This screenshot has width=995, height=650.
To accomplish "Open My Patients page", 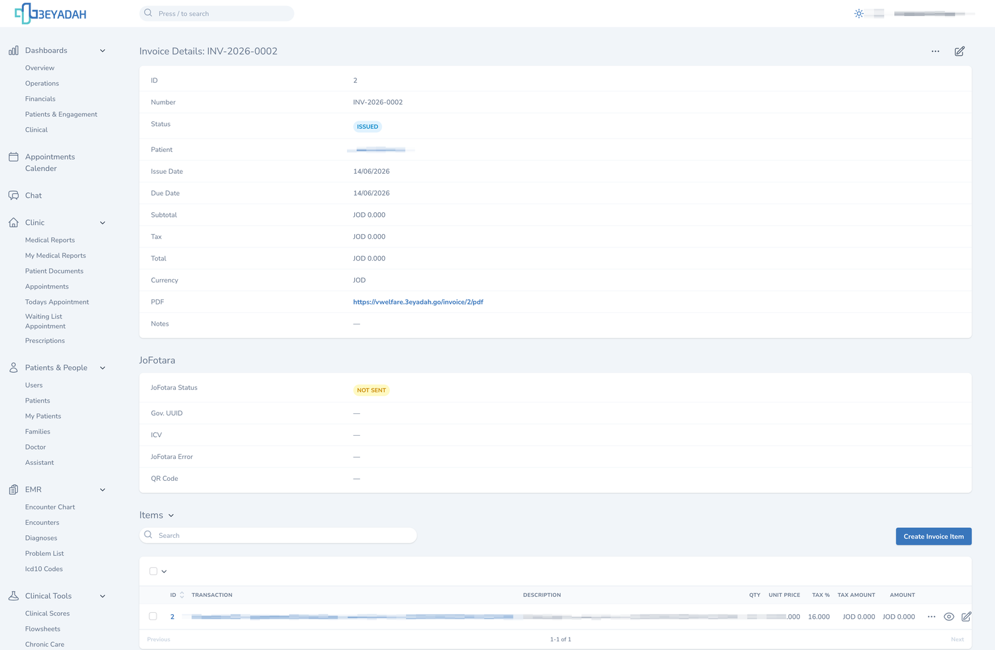I will coord(43,417).
